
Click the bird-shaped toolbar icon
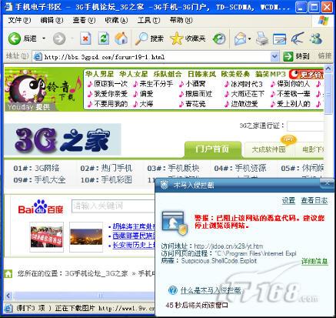[x=297, y=38]
